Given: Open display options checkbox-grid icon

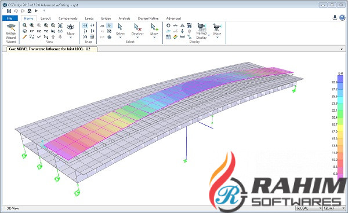Looking at the screenshot, I should (32, 37).
